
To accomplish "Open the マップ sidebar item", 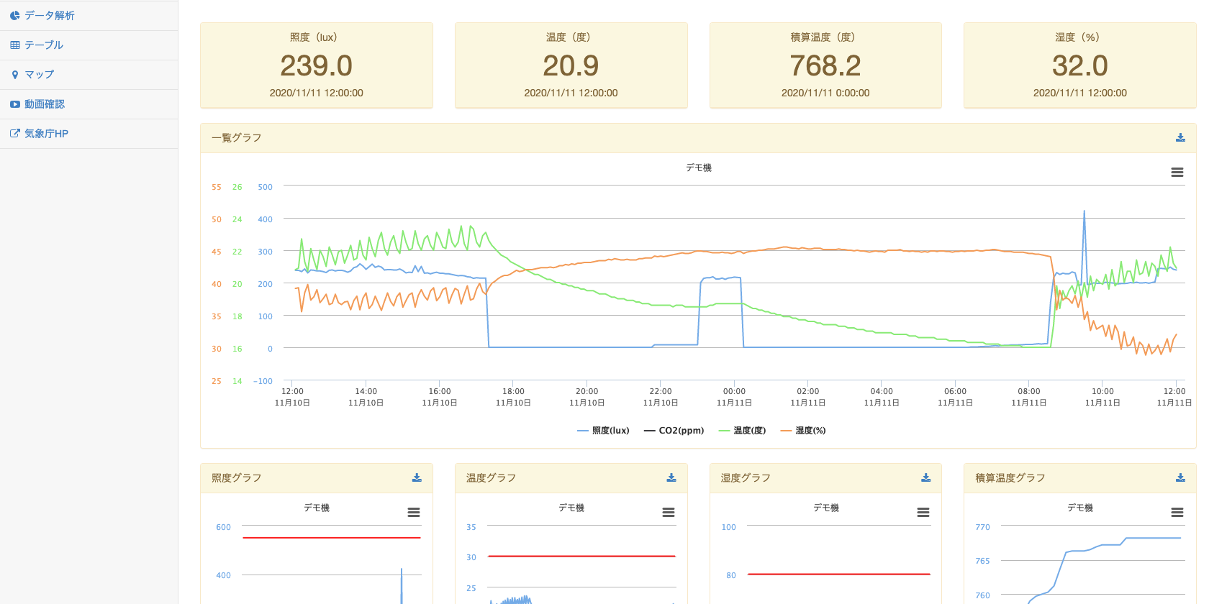I will pos(89,74).
